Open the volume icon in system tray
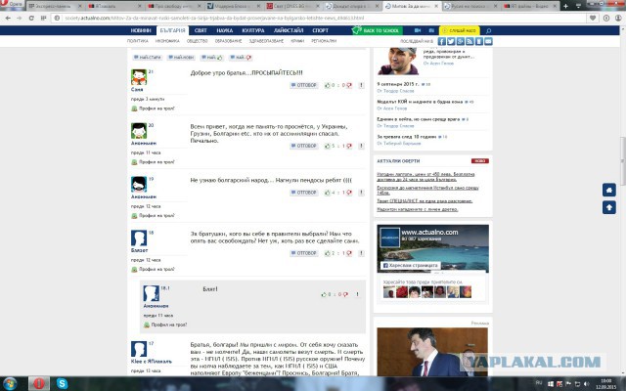 [x=587, y=384]
